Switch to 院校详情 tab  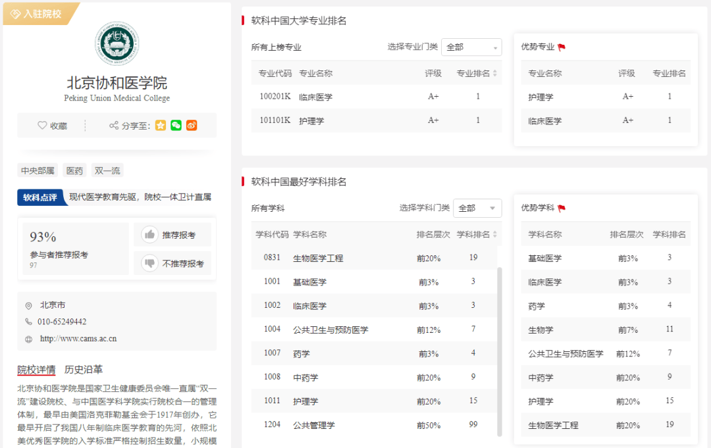[x=36, y=370]
